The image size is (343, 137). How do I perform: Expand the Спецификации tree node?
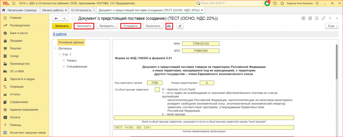click(x=64, y=66)
